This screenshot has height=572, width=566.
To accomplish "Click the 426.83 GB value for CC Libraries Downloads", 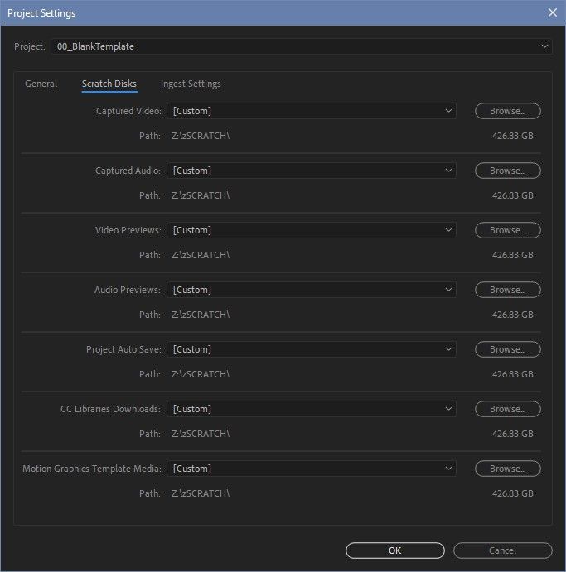I will [x=513, y=434].
